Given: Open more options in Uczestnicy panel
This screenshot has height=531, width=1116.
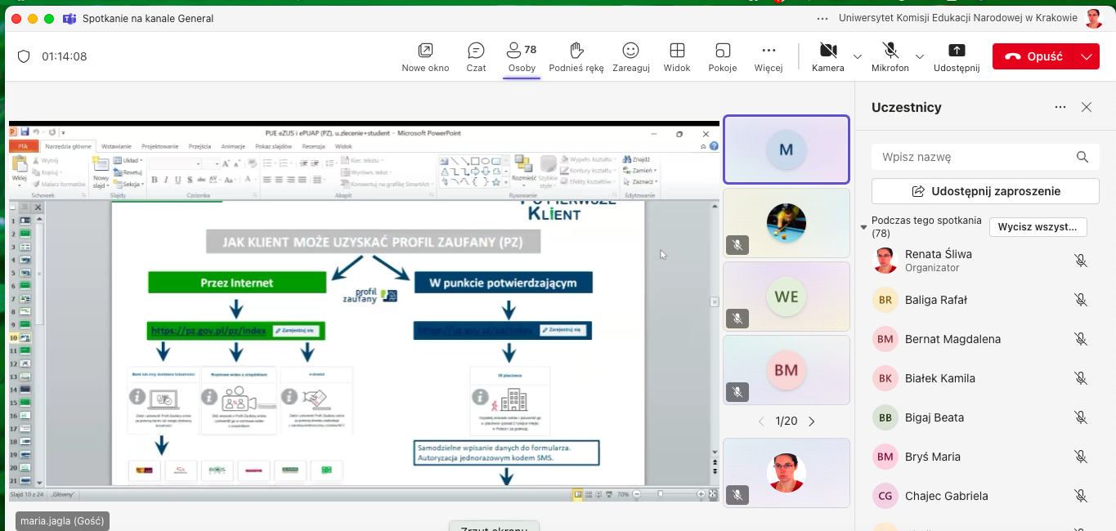Looking at the screenshot, I should coord(1060,107).
